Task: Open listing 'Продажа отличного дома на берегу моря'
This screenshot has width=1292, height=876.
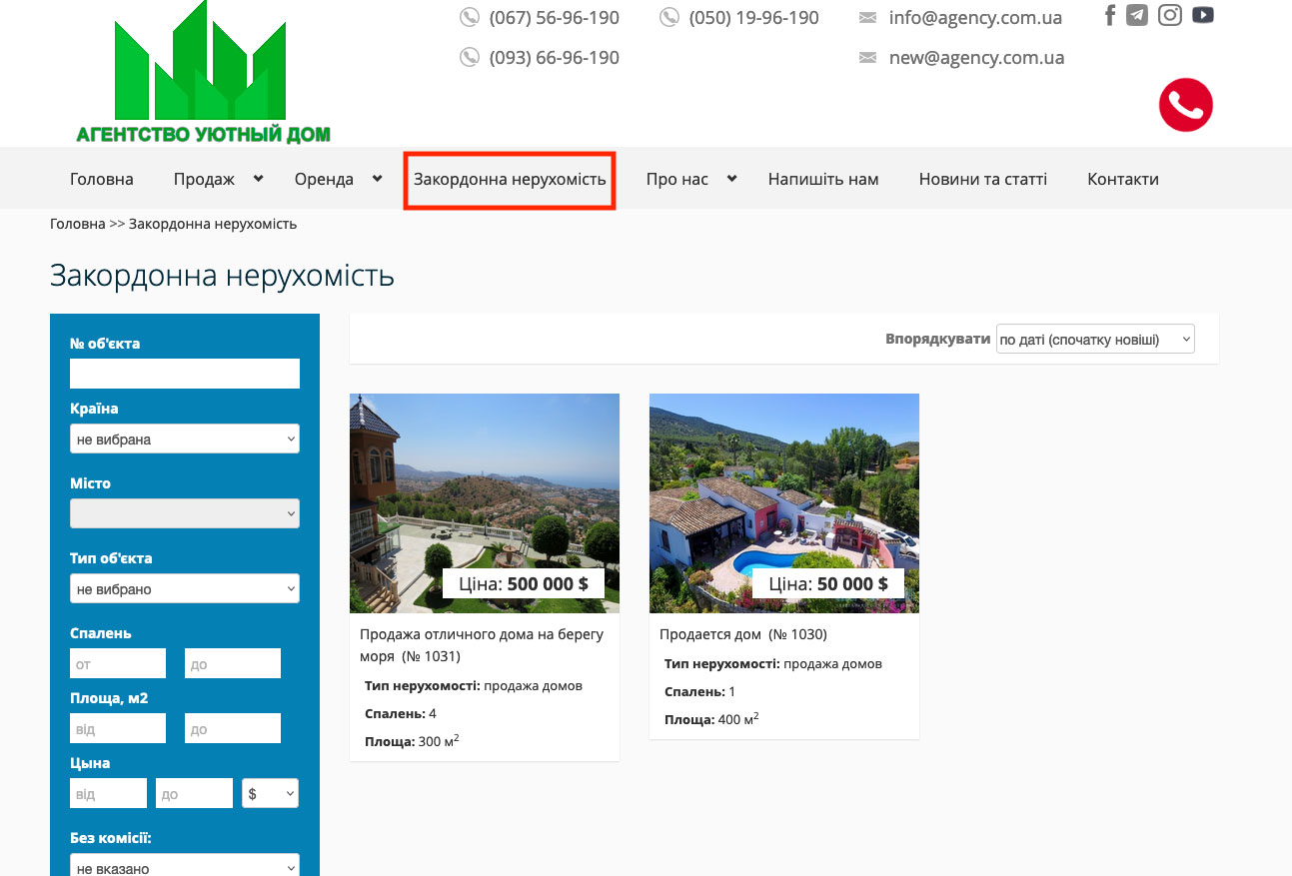Action: point(482,644)
